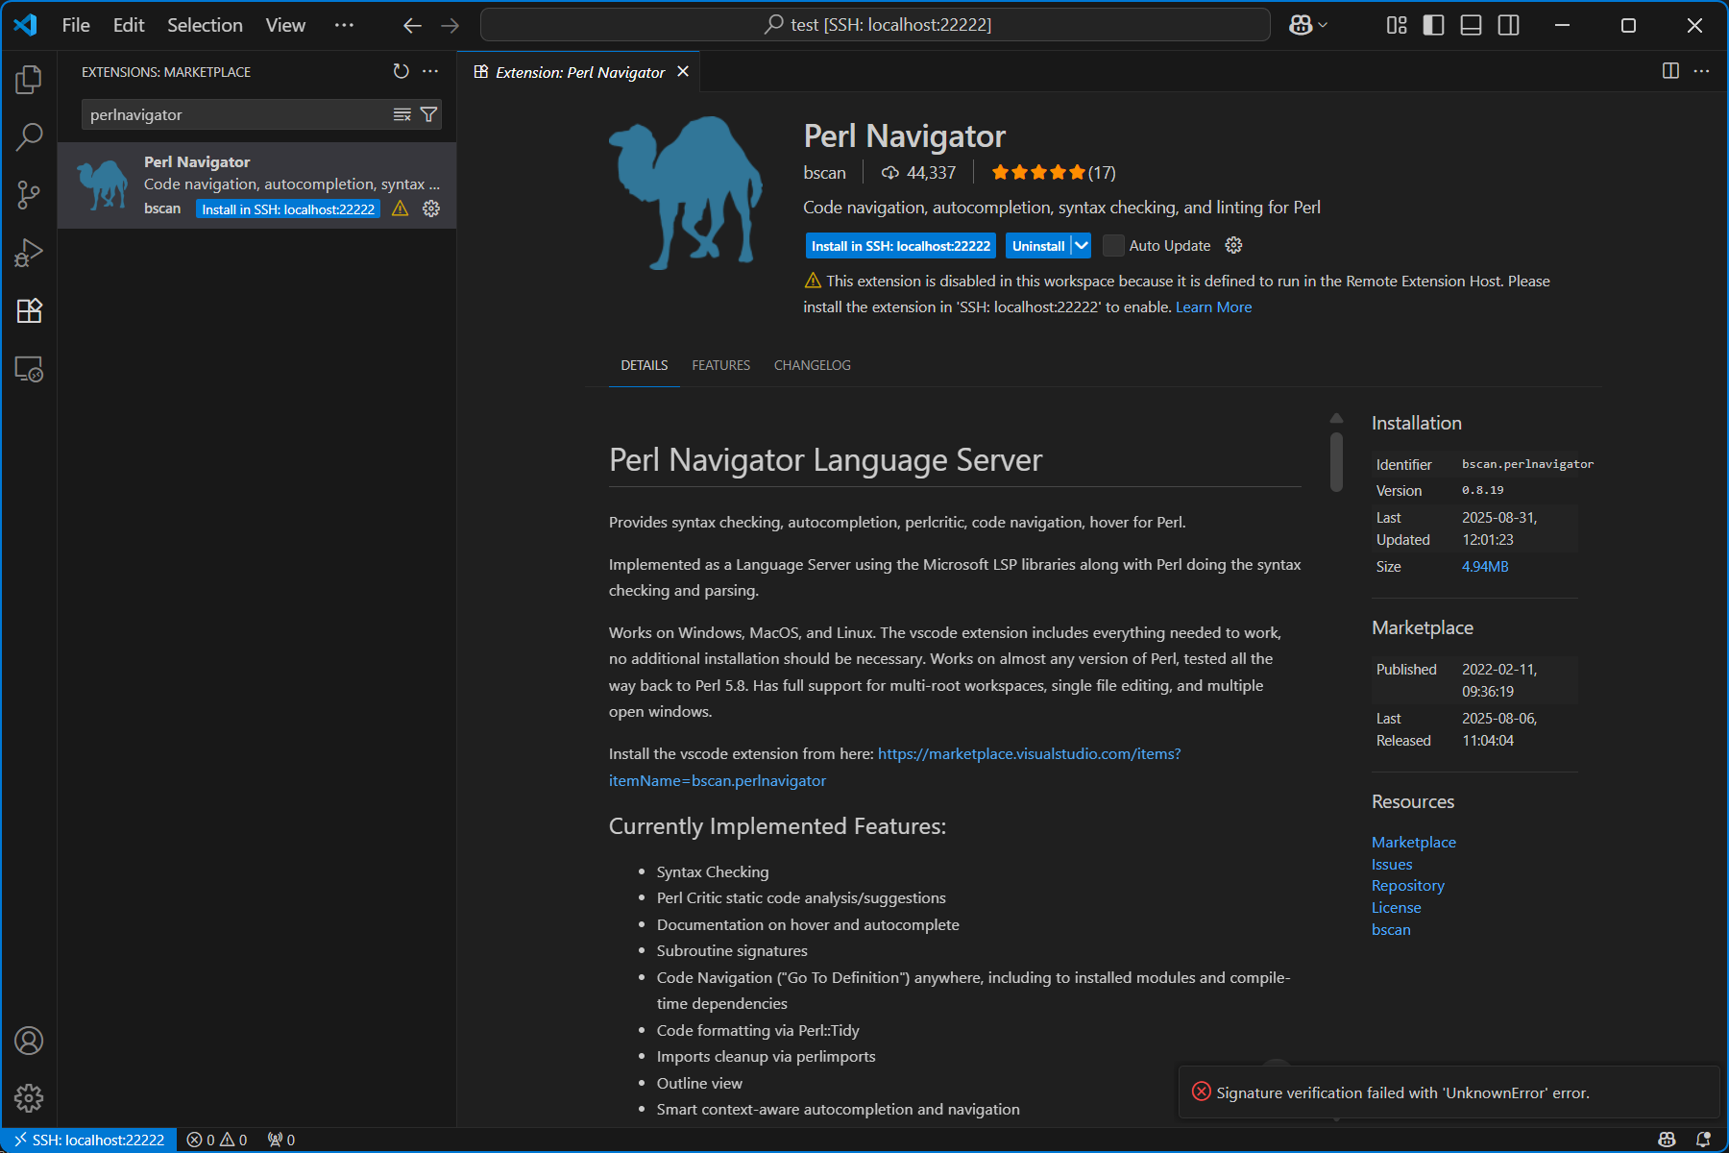Enable the Auto Update checkbox

[x=1113, y=246]
